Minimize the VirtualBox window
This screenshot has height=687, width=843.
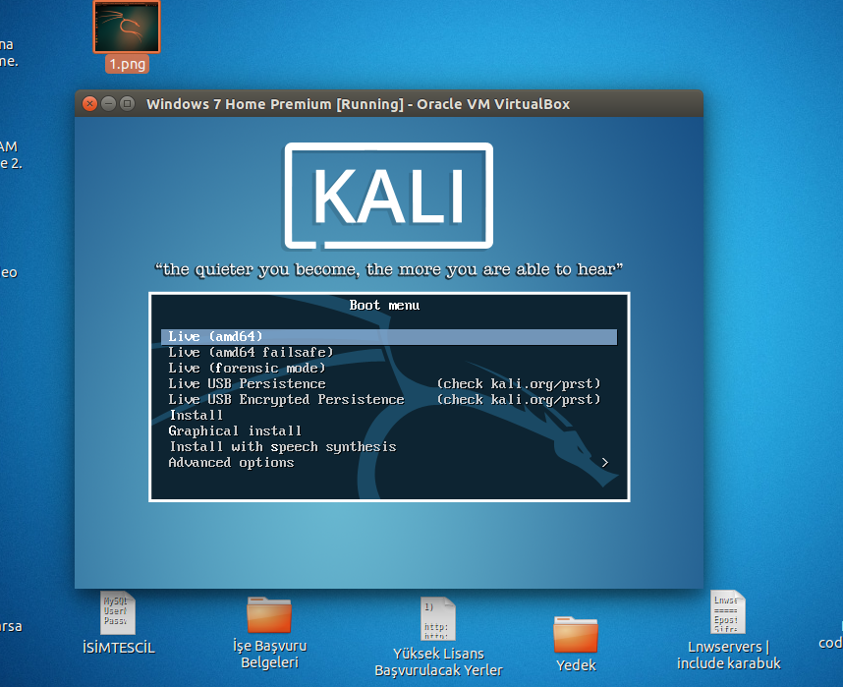(x=109, y=103)
